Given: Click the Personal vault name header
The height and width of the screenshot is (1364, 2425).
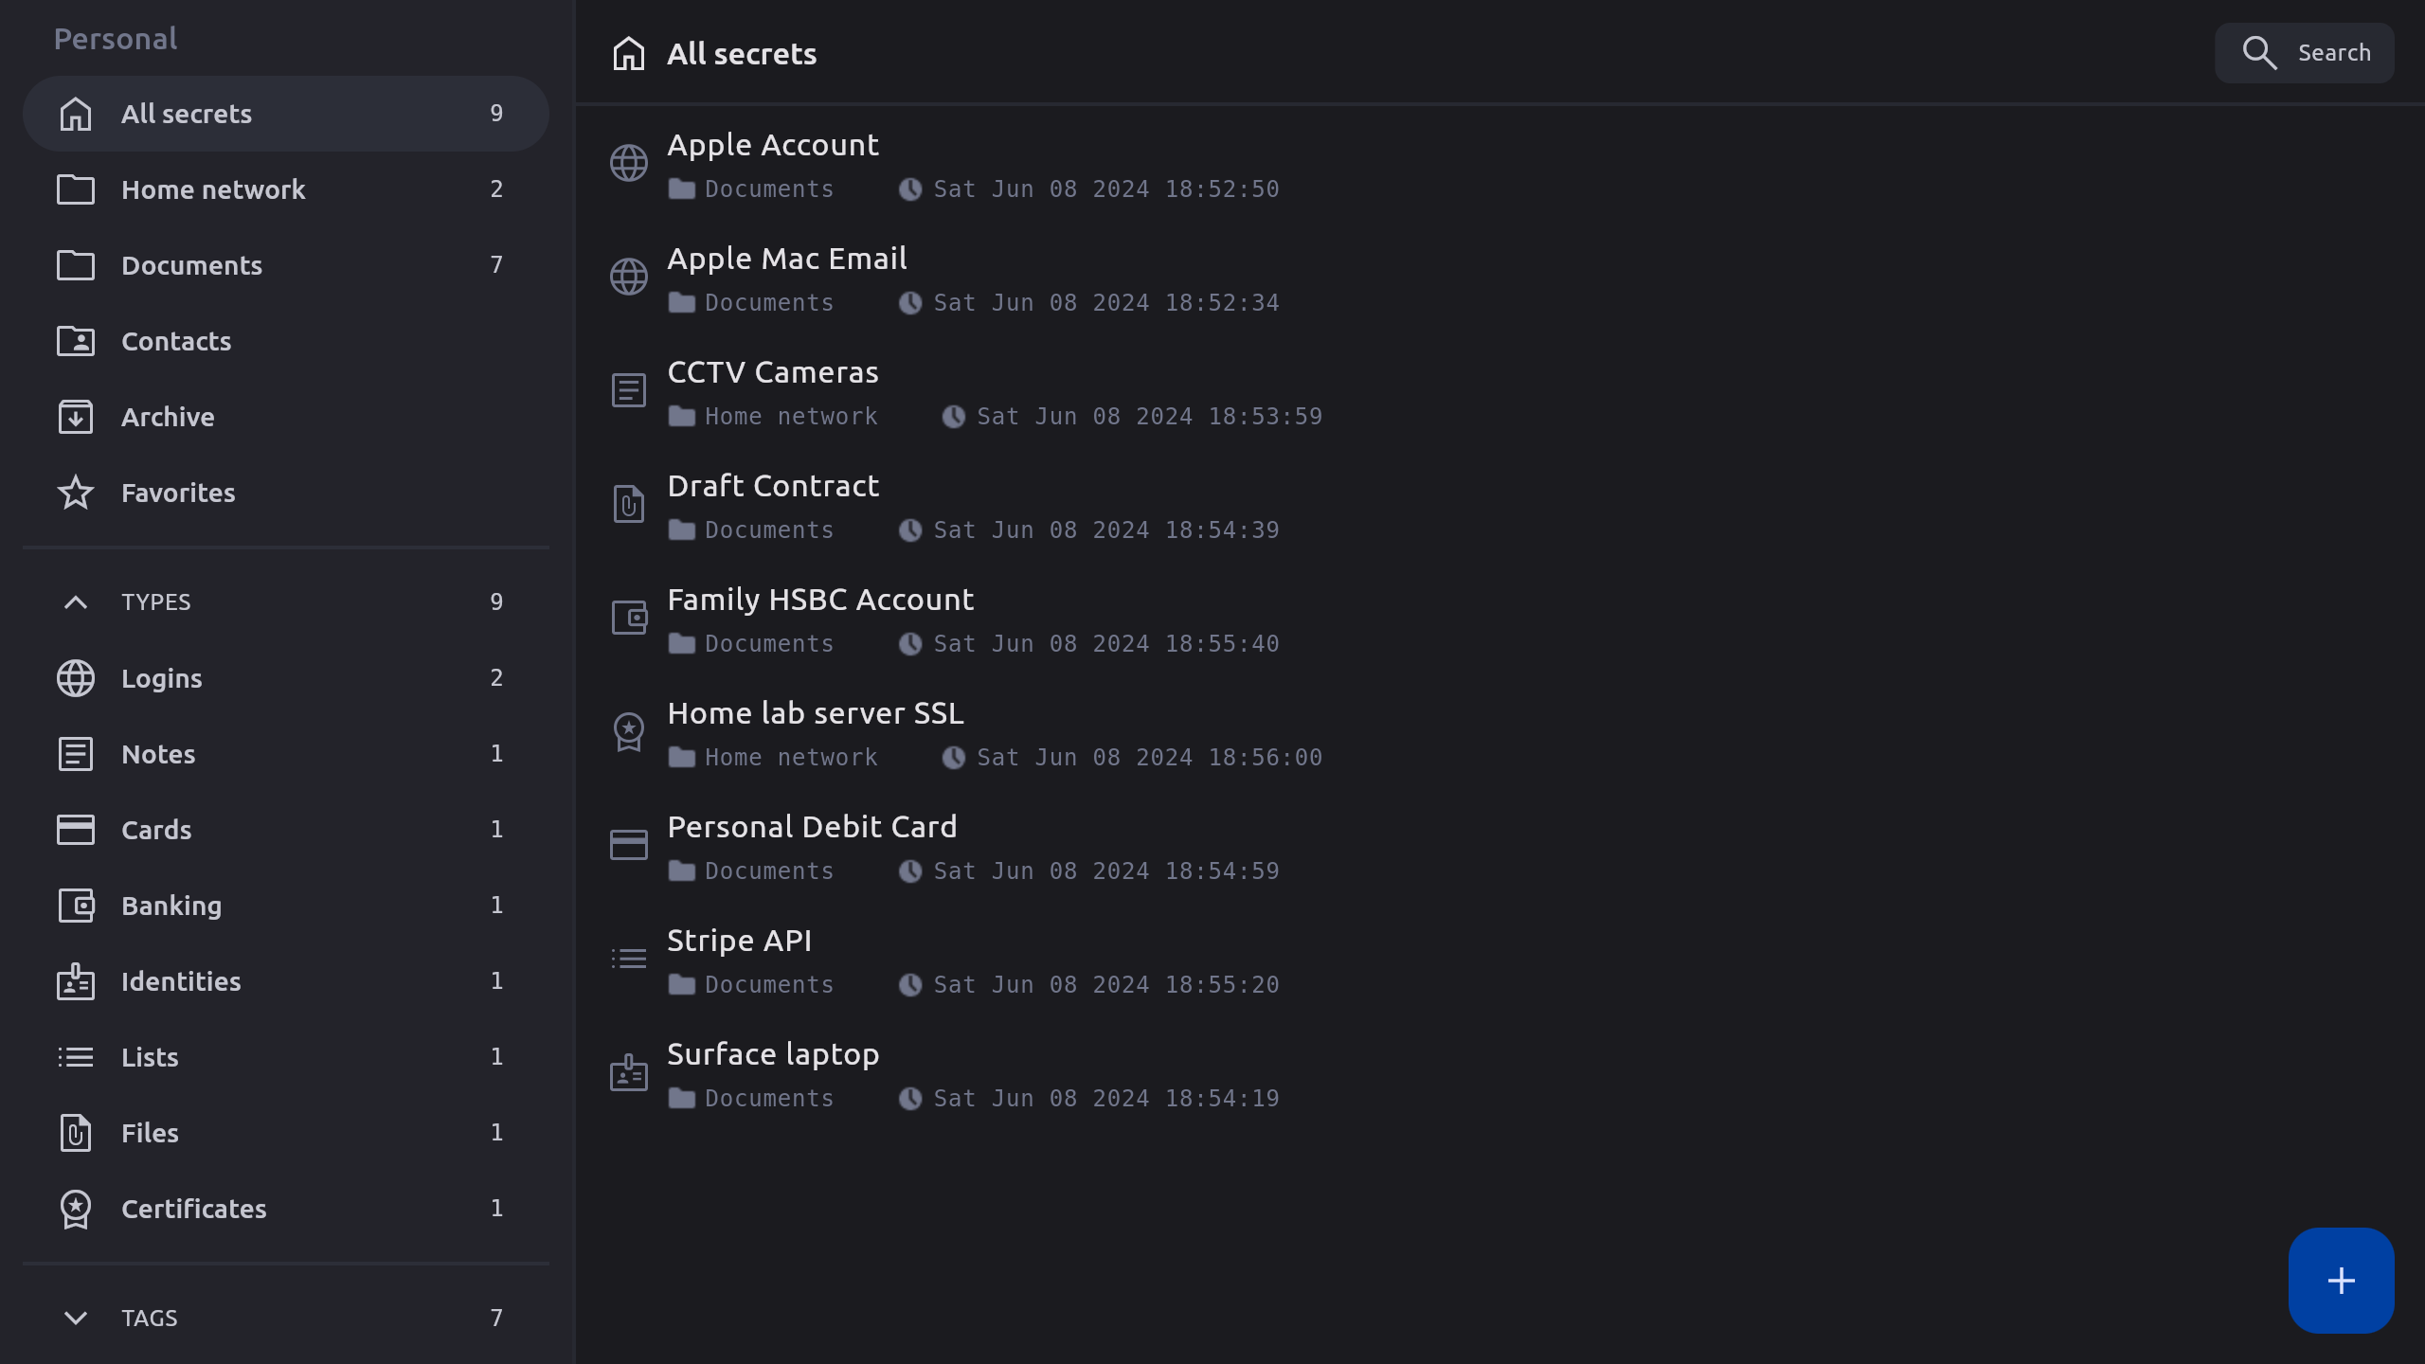Looking at the screenshot, I should pos(116,39).
